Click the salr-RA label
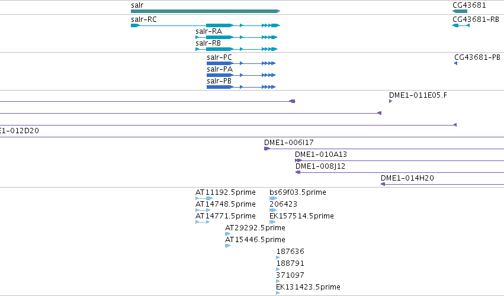 208,31
